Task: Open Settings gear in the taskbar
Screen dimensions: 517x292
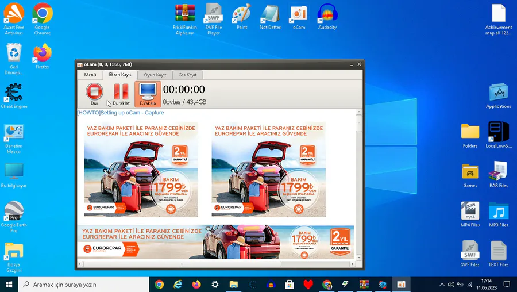Action: [215, 285]
